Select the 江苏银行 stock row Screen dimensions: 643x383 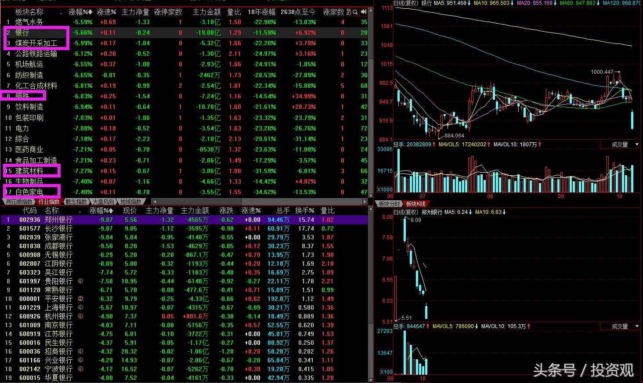point(184,334)
